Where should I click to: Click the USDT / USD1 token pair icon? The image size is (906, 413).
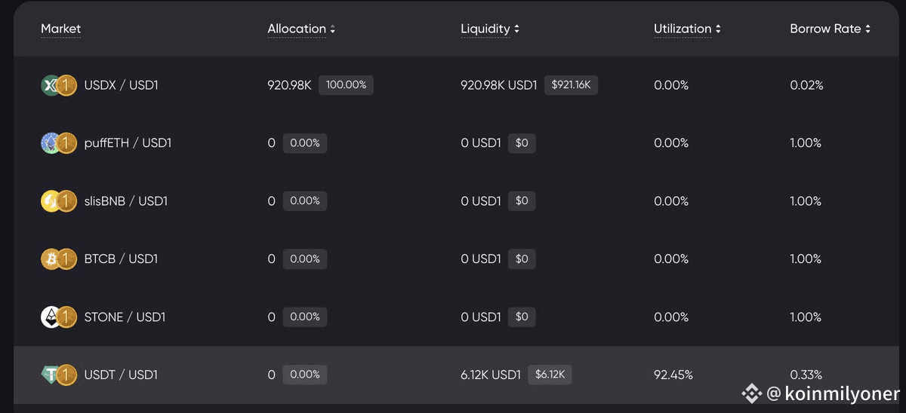pos(59,375)
